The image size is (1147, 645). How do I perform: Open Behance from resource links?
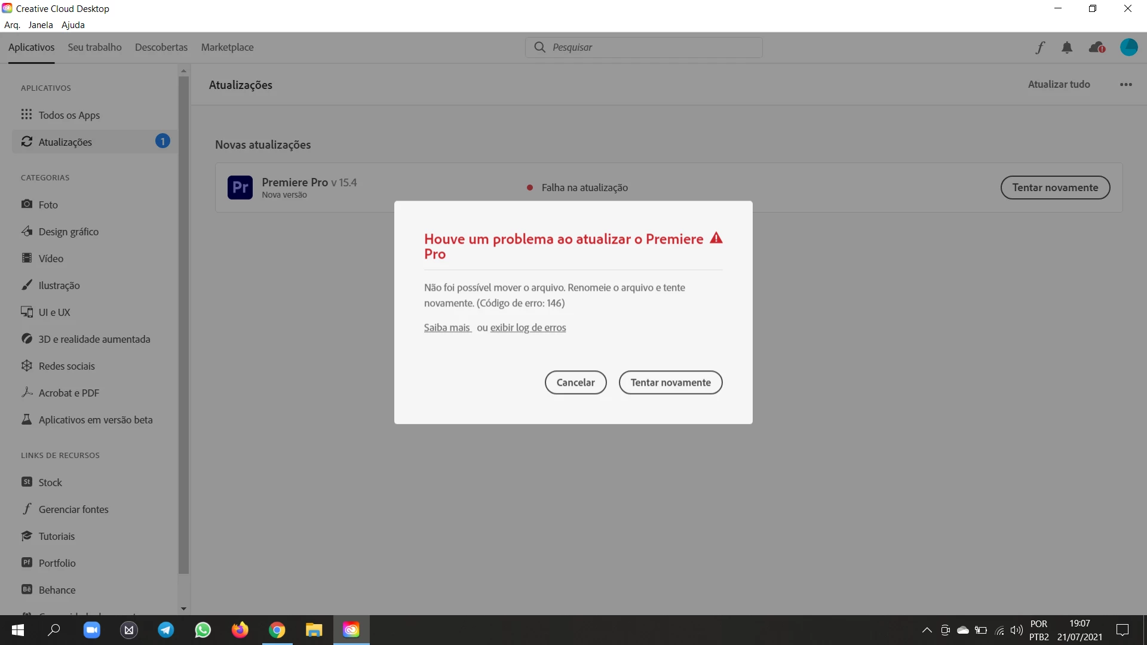point(57,590)
